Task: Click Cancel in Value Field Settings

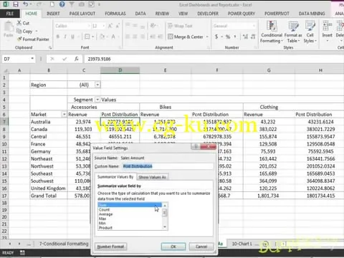Action: tap(201, 247)
